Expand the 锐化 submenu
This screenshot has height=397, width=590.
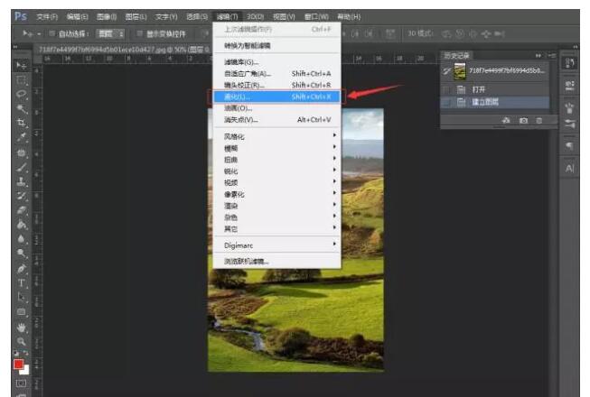(277, 171)
